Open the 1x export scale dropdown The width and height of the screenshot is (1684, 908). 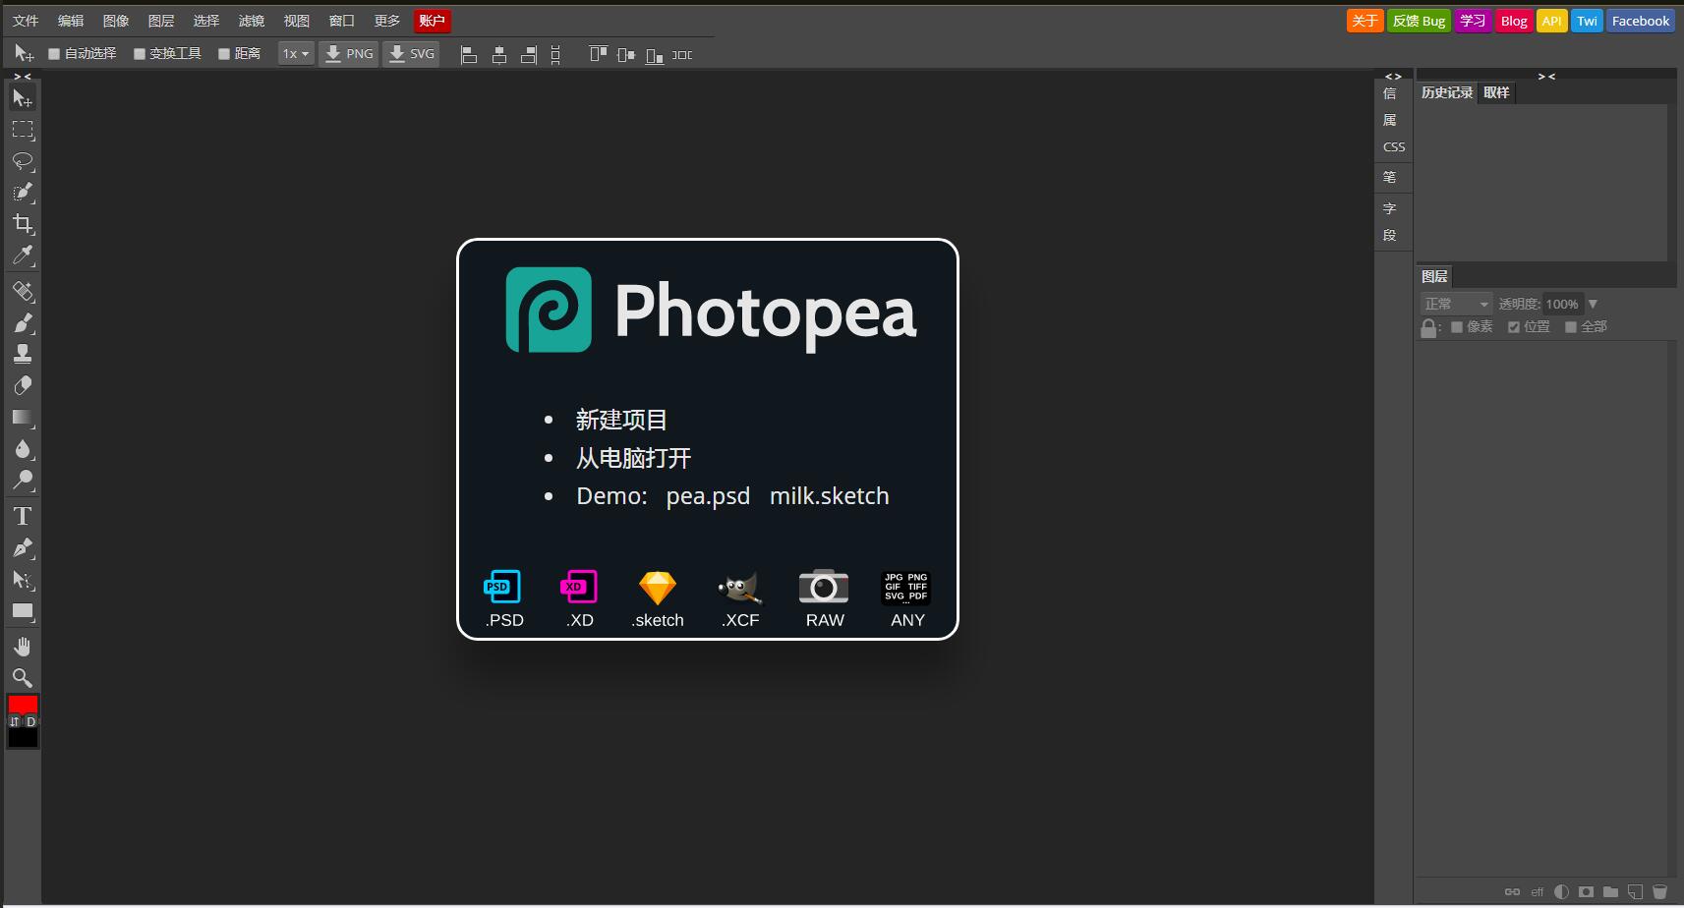tap(296, 54)
